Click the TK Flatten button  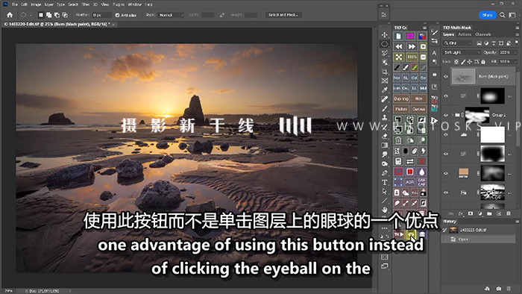pos(401,109)
